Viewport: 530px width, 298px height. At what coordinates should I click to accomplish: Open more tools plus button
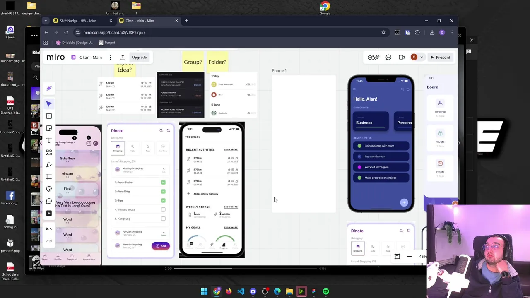49,213
